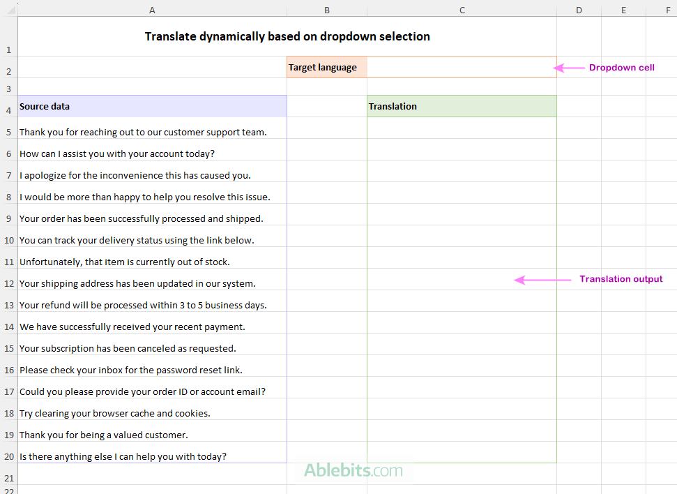The height and width of the screenshot is (494, 677).
Task: Select column D header
Action: [579, 10]
